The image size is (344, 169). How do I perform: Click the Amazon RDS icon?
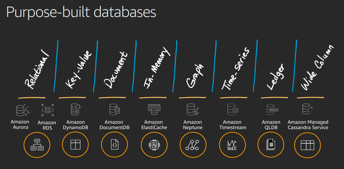47,110
